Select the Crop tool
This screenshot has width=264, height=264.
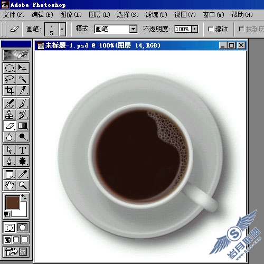[10, 90]
